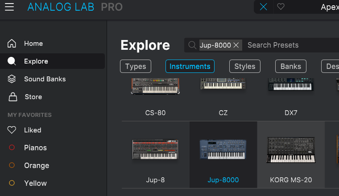Click the CZ label text

tap(223, 112)
